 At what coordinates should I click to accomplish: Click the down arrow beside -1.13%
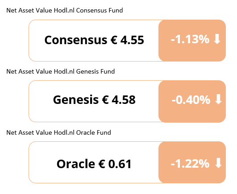pyautogui.click(x=217, y=39)
